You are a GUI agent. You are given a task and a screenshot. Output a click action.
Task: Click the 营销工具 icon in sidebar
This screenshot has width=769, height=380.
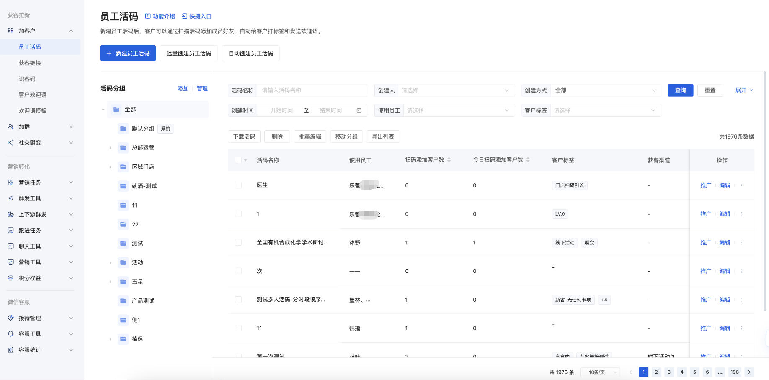coord(11,262)
